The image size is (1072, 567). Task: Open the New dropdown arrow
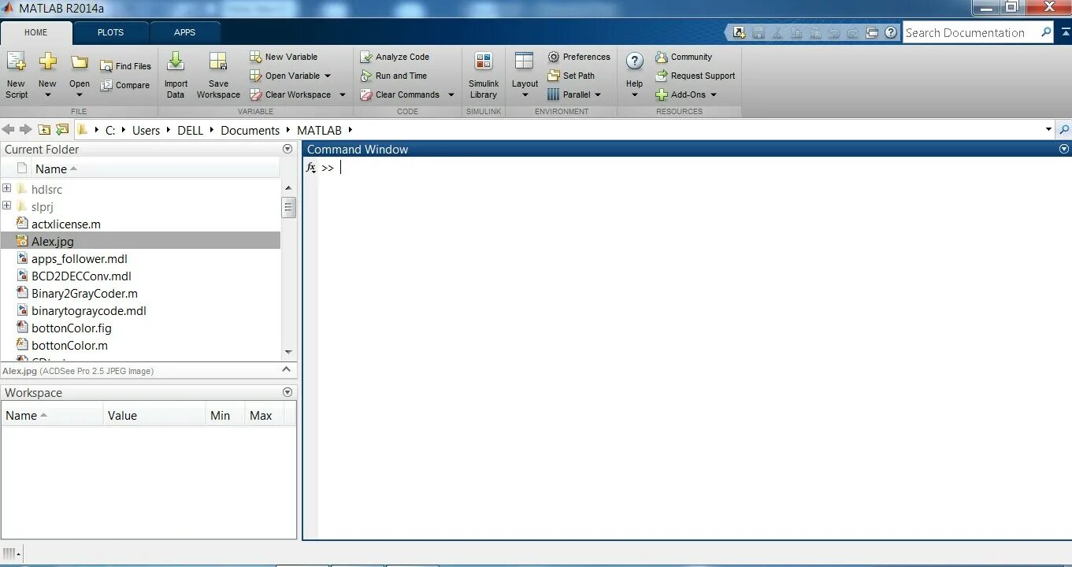point(47,95)
